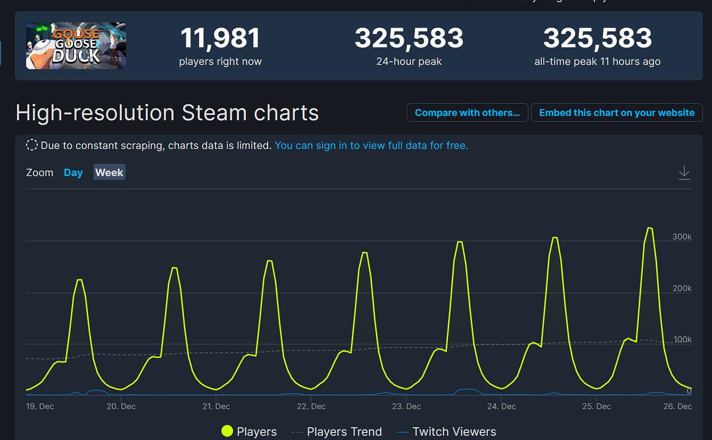
Task: Click the dashed circle icon beside scraping notice
Action: click(32, 145)
